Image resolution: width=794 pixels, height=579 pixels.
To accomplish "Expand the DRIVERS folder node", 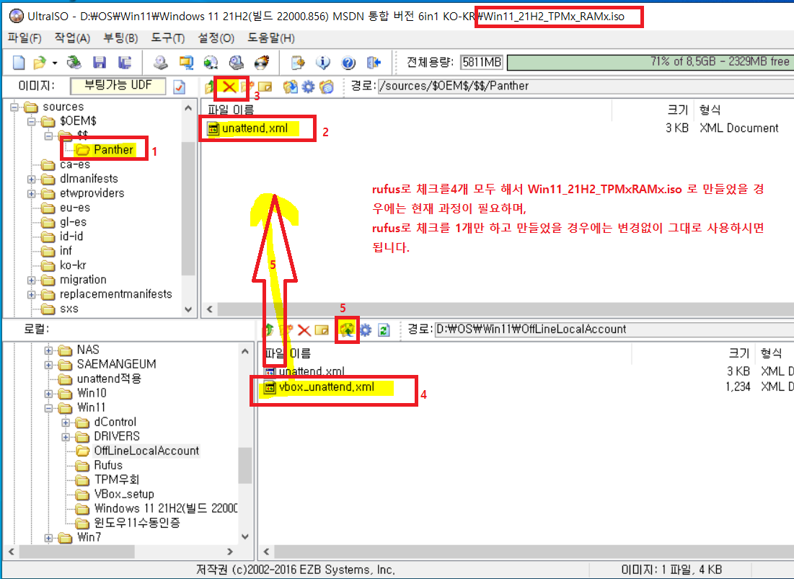I will coord(66,437).
